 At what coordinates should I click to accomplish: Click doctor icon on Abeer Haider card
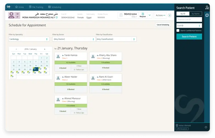tap(58, 78)
